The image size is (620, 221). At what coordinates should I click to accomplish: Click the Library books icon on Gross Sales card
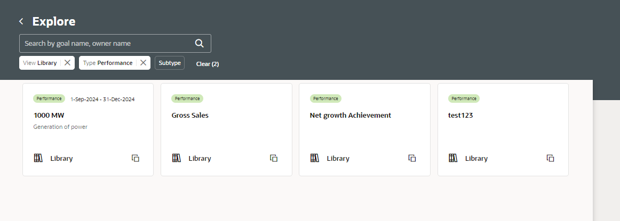(177, 158)
